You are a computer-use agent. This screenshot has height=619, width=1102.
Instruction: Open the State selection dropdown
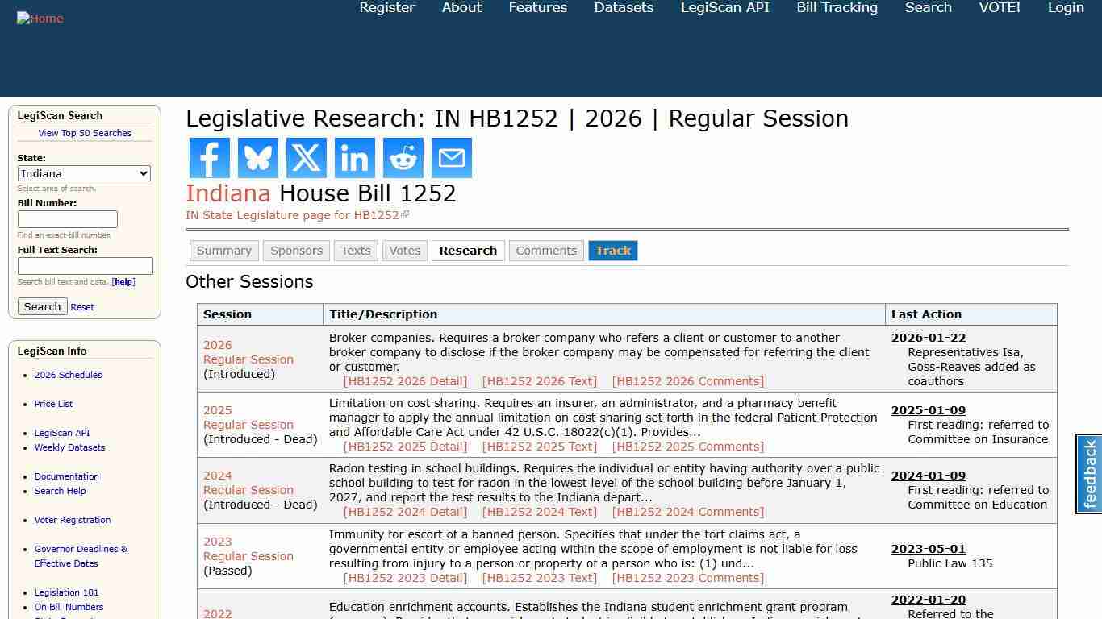[84, 173]
